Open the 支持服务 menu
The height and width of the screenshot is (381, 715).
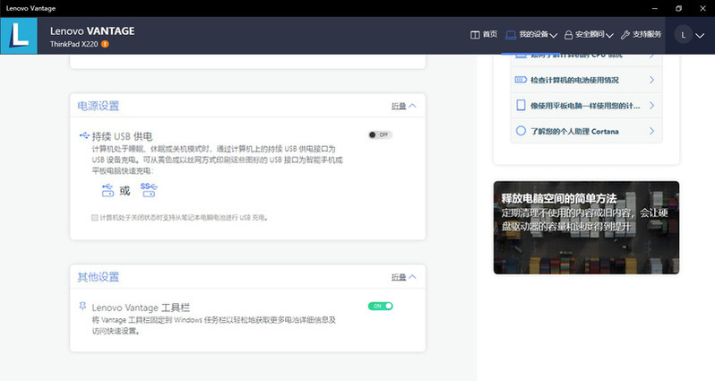[x=642, y=35]
